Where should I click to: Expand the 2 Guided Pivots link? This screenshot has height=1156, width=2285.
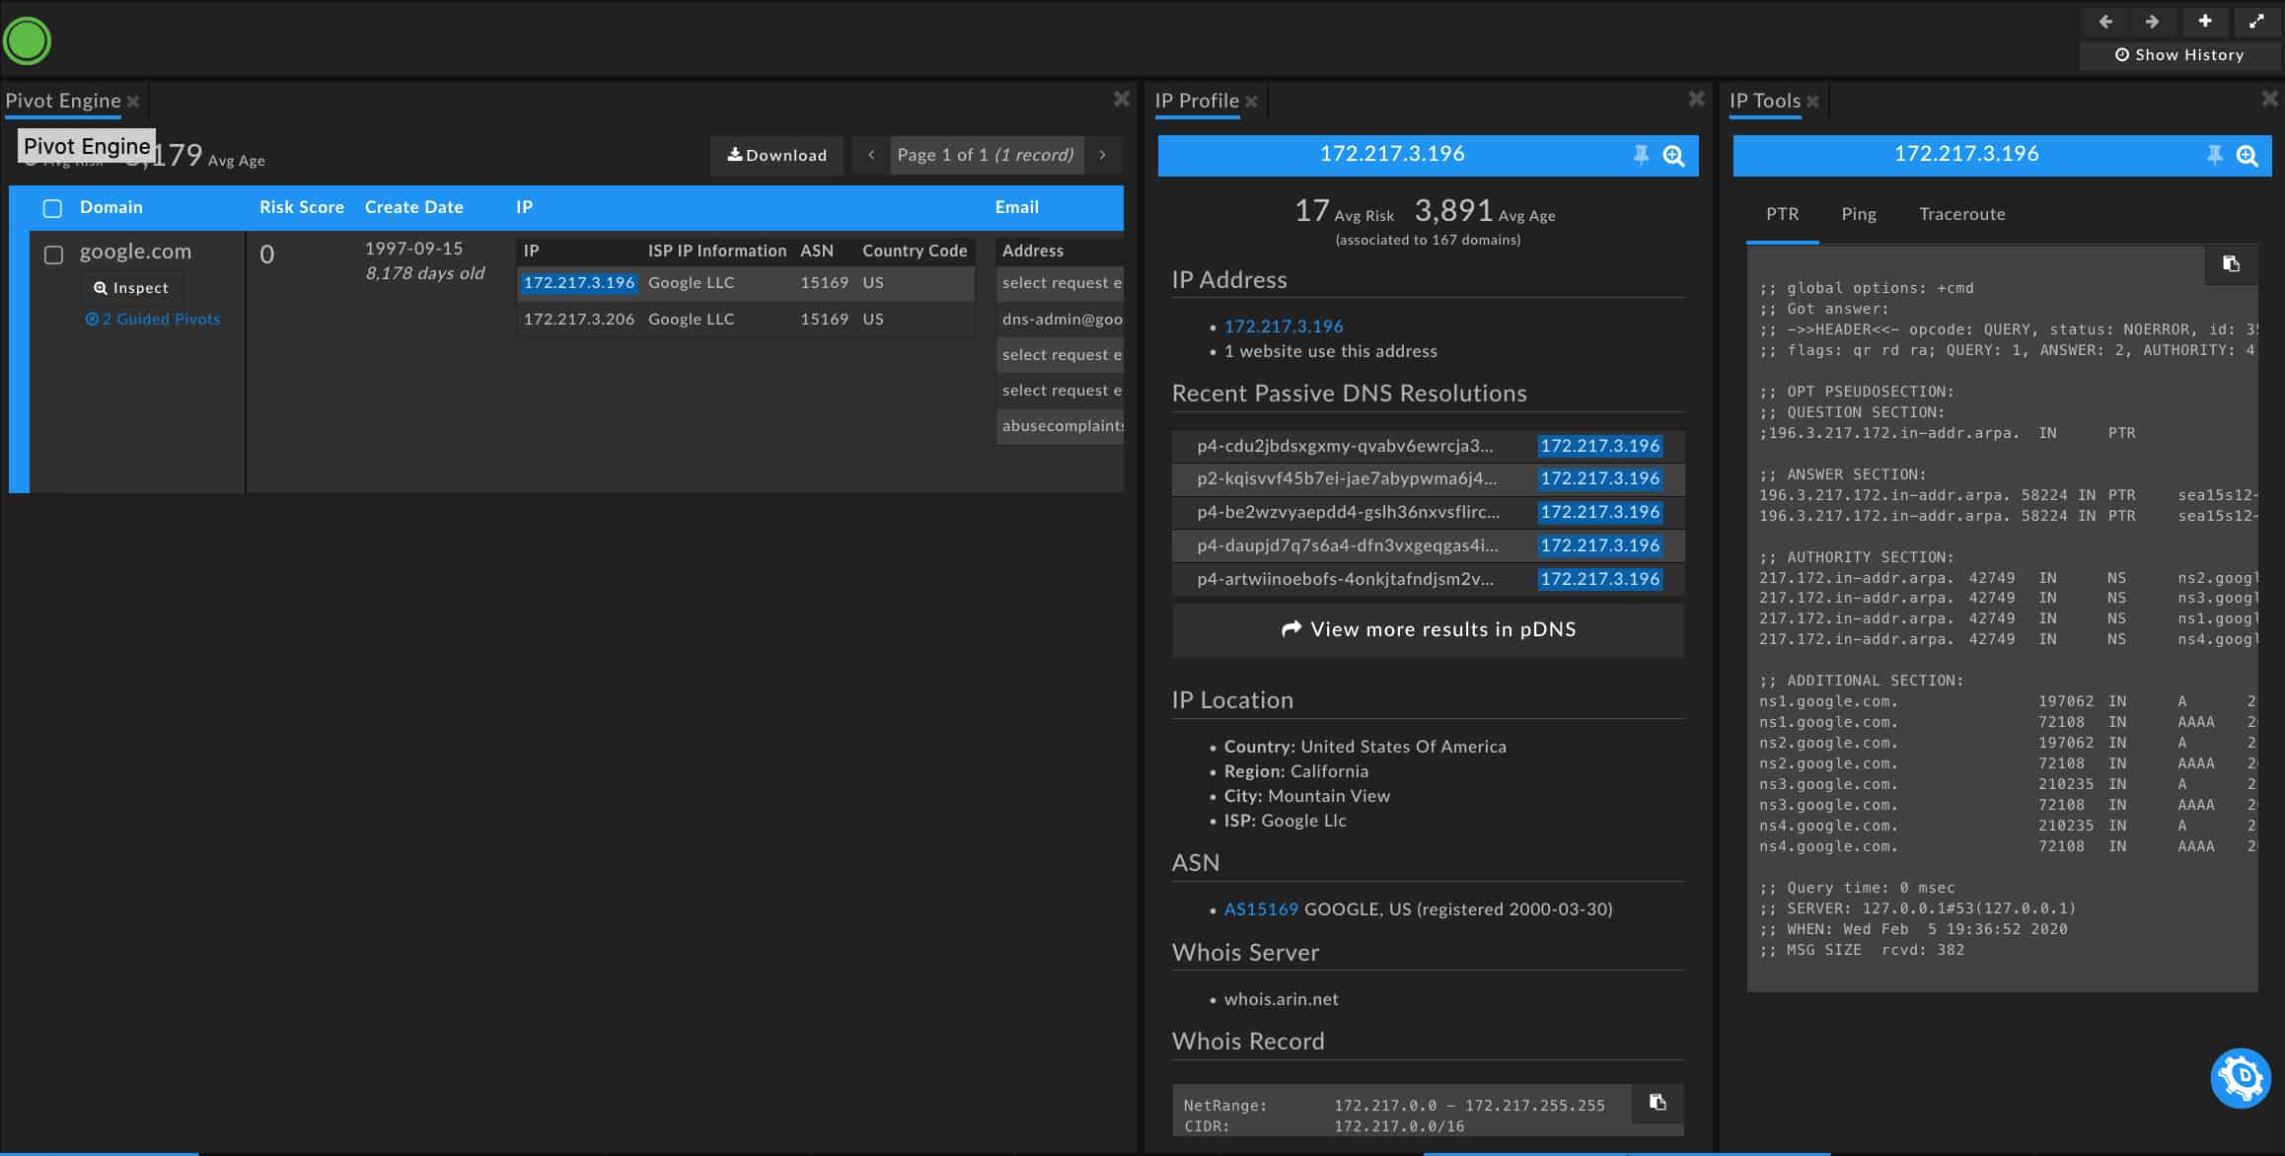[x=153, y=320]
